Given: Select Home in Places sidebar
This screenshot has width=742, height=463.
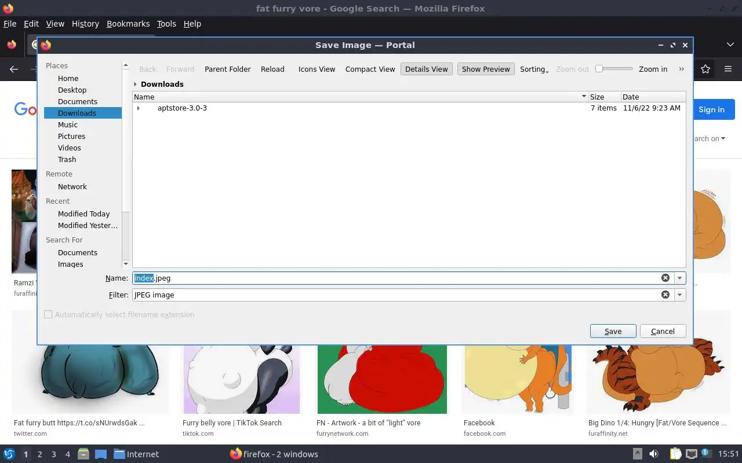Looking at the screenshot, I should click(x=82, y=78).
